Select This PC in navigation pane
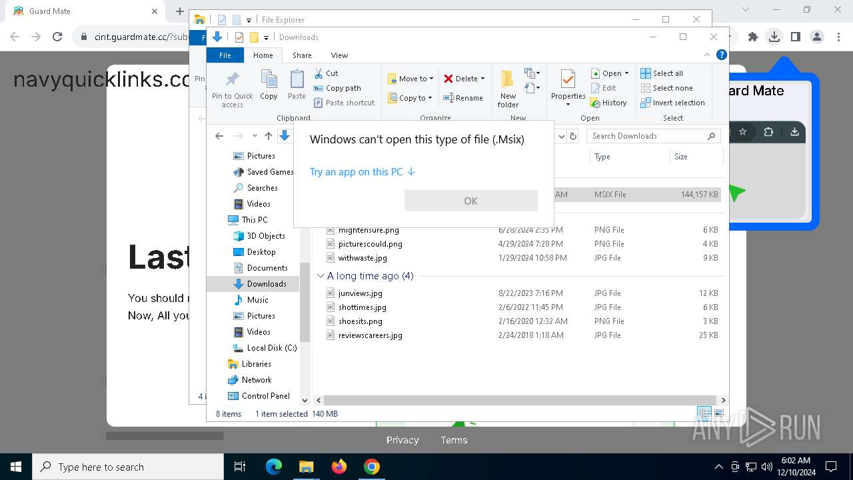853x480 pixels. pyautogui.click(x=247, y=220)
